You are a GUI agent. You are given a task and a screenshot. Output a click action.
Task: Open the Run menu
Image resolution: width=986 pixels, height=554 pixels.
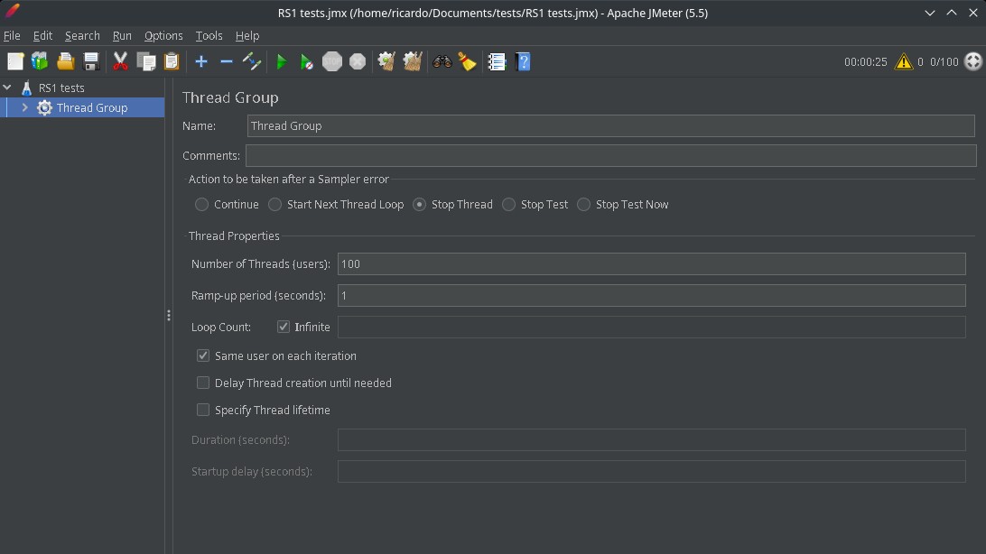(122, 36)
